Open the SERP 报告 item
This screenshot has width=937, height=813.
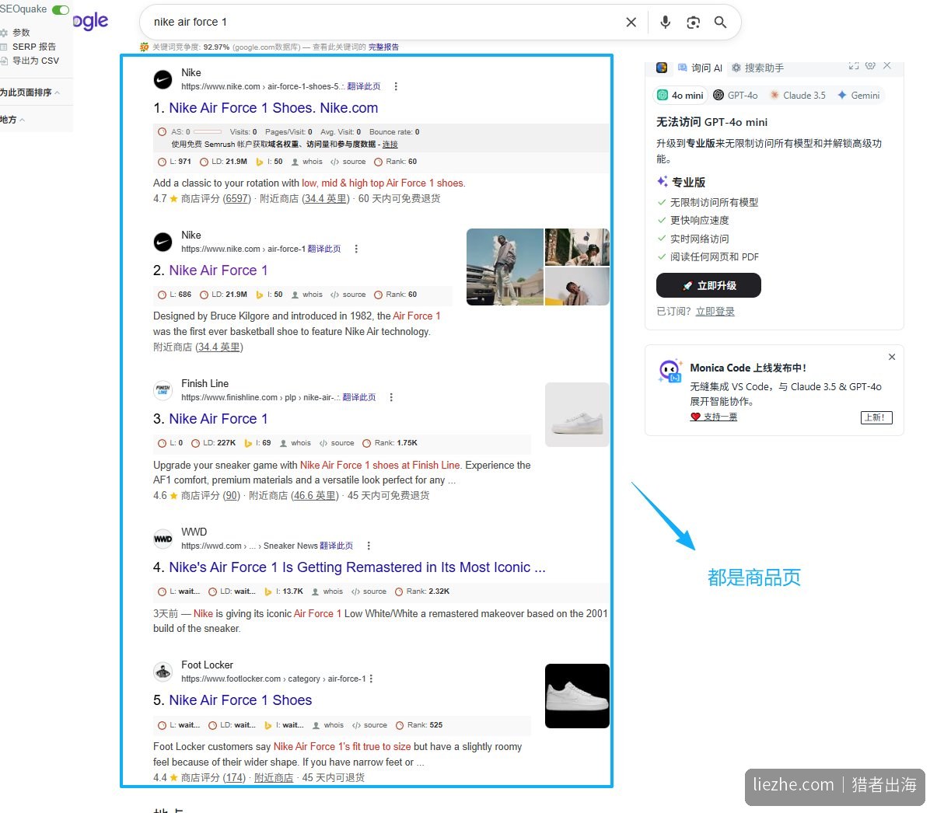coord(34,47)
